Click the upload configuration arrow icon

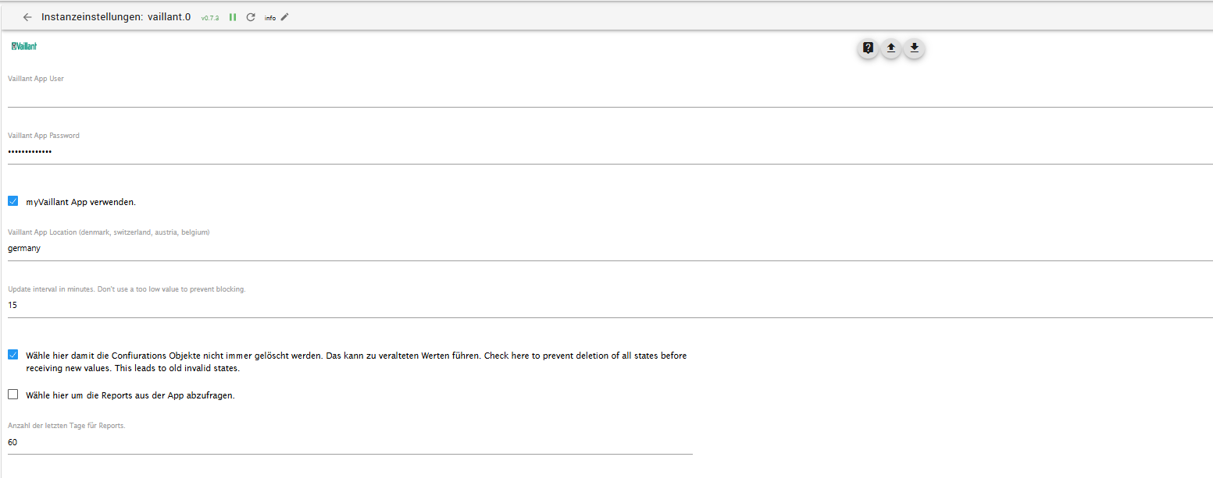click(891, 48)
